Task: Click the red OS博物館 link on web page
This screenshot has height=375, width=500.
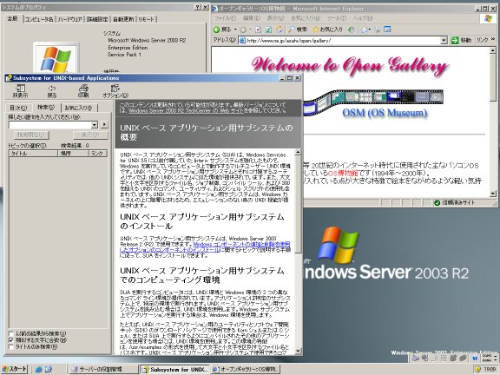Action: coord(343,173)
